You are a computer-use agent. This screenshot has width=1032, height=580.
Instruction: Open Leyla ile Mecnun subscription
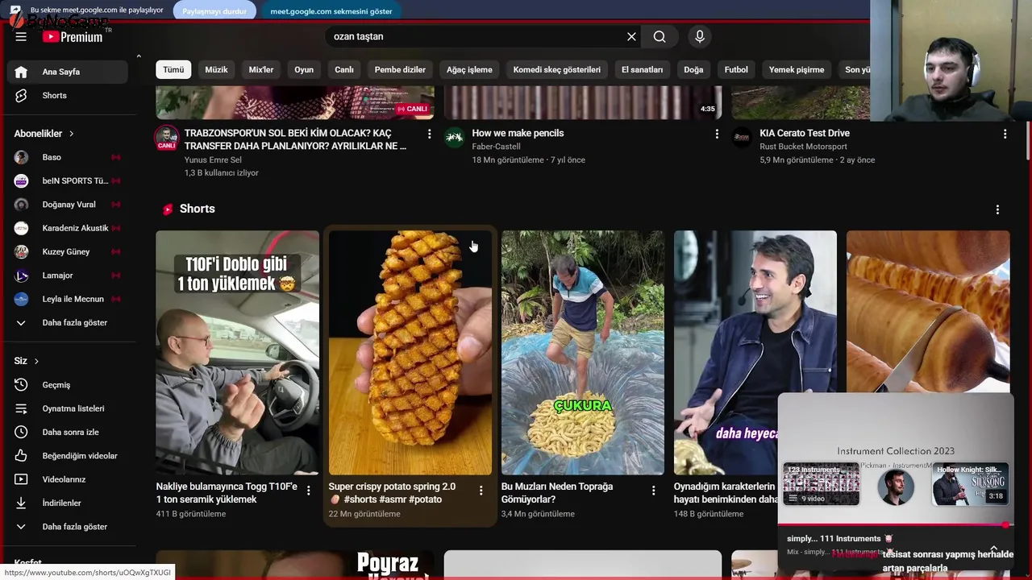68,299
